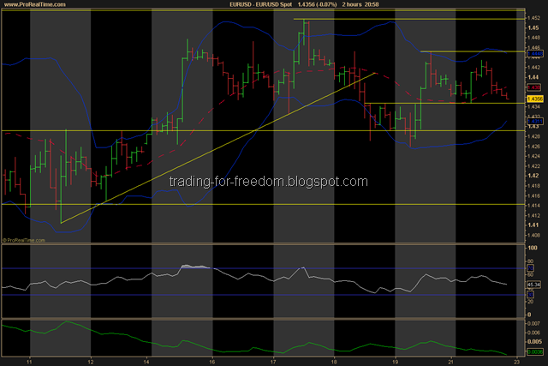Viewport: 548px width, 366px height.
Task: Click the 0 label on RSI scale
Action: tap(529, 315)
